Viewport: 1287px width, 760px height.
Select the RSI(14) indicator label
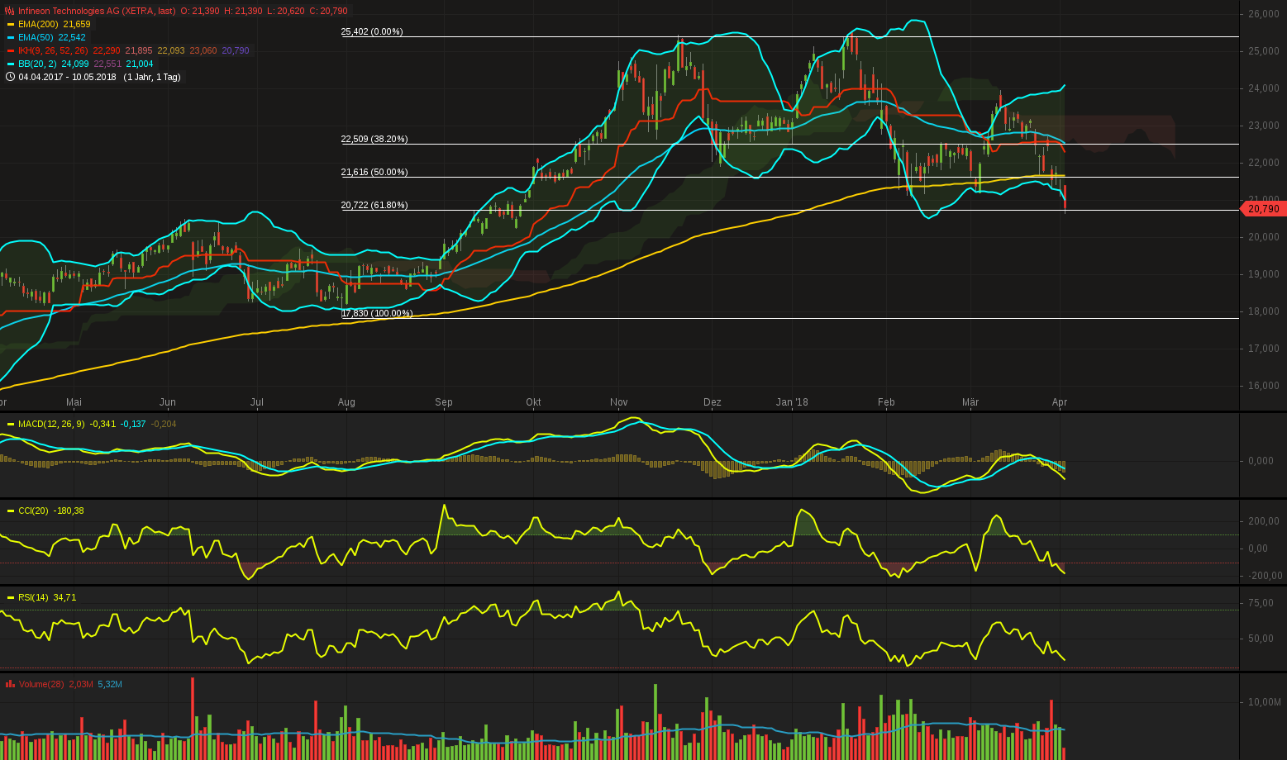(x=33, y=597)
